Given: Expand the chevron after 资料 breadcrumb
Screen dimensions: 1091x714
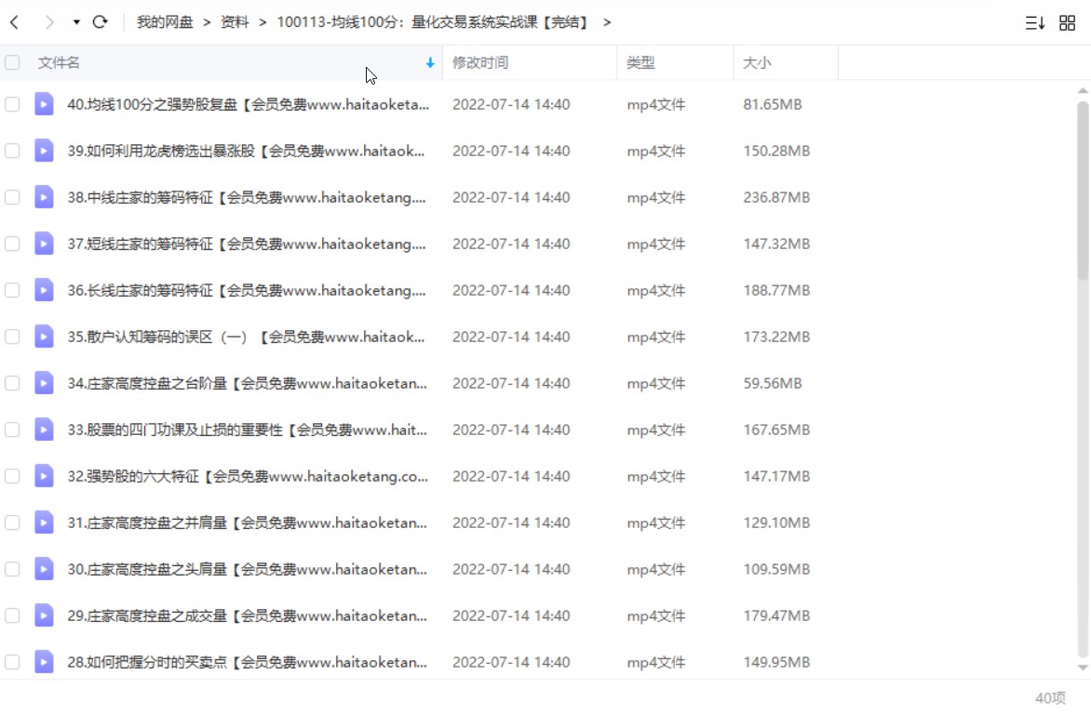Looking at the screenshot, I should coord(263,22).
